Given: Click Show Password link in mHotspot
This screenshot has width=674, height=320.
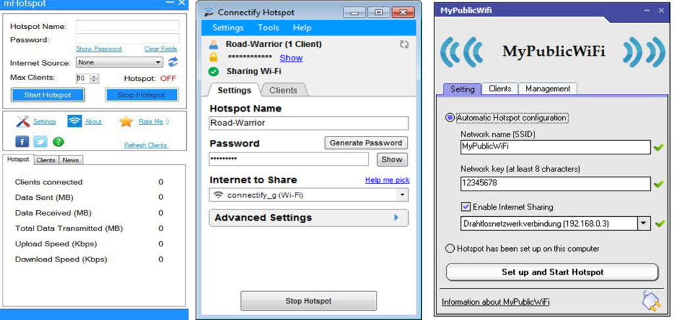Looking at the screenshot, I should pyautogui.click(x=99, y=49).
